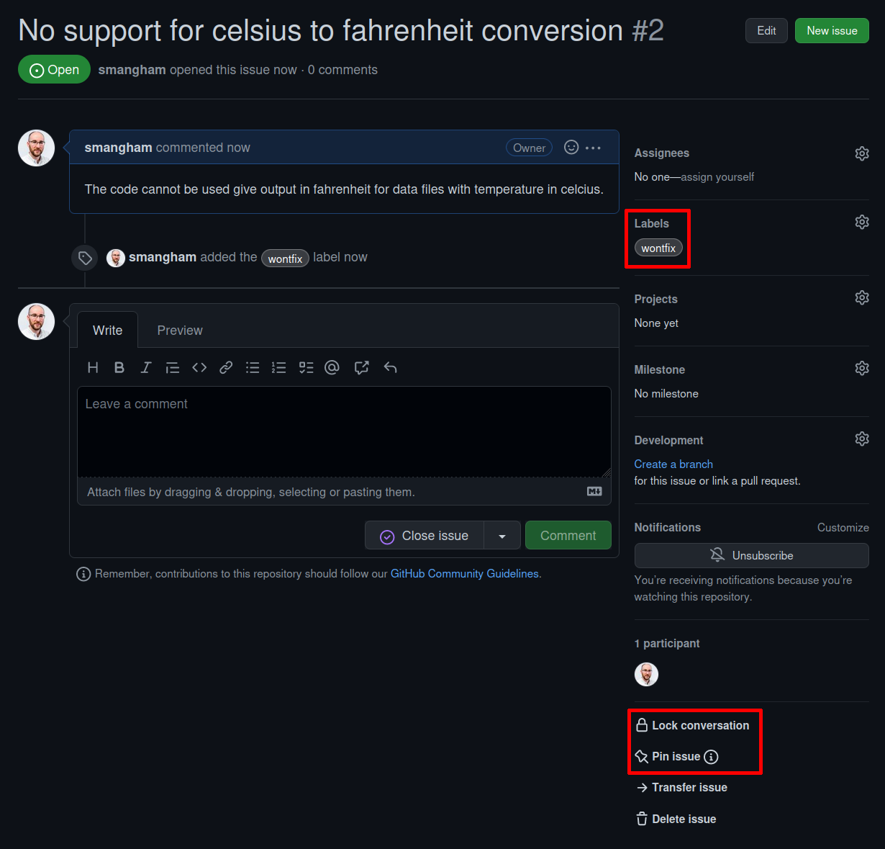Insert a task list in comment
885x849 pixels.
click(x=307, y=368)
